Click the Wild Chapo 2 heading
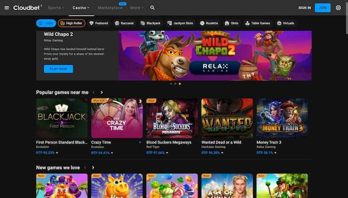This screenshot has height=198, width=348. click(58, 34)
